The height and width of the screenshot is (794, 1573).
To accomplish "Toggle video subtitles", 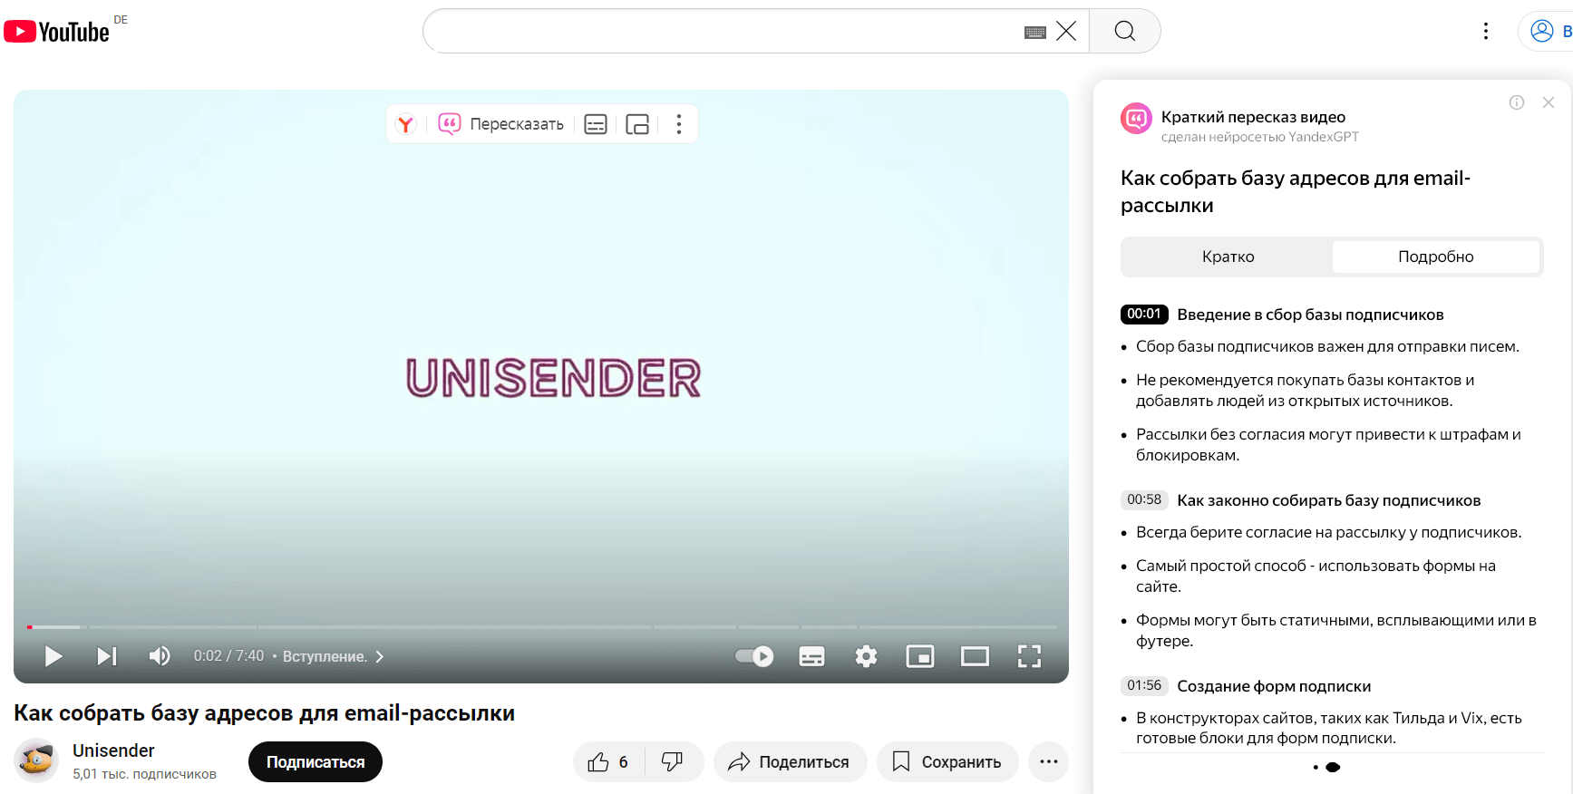I will click(811, 656).
